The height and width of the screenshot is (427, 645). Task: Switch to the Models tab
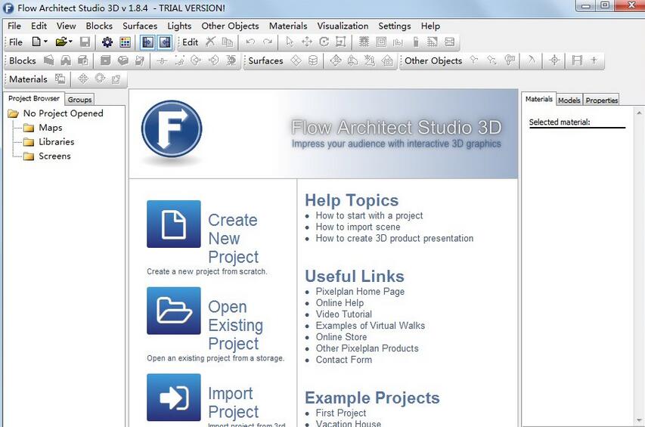pos(569,100)
